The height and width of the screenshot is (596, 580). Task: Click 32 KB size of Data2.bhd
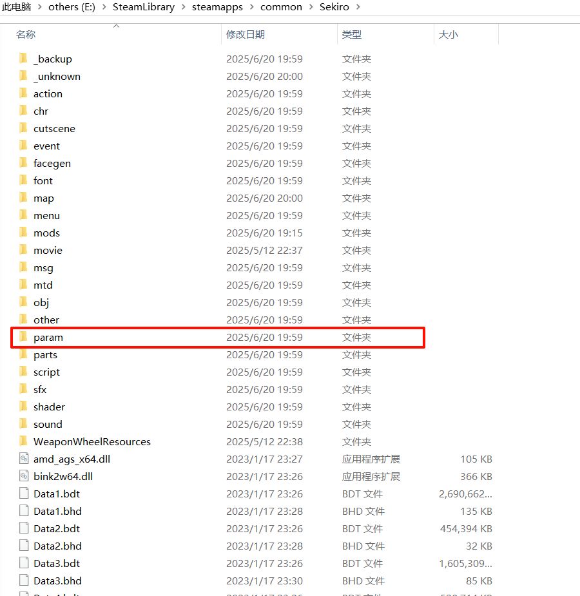pyautogui.click(x=479, y=546)
